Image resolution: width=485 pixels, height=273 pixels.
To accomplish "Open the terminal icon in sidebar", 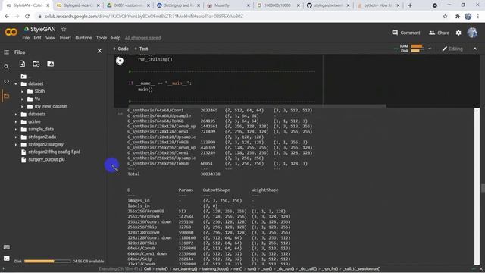I will [x=6, y=259].
